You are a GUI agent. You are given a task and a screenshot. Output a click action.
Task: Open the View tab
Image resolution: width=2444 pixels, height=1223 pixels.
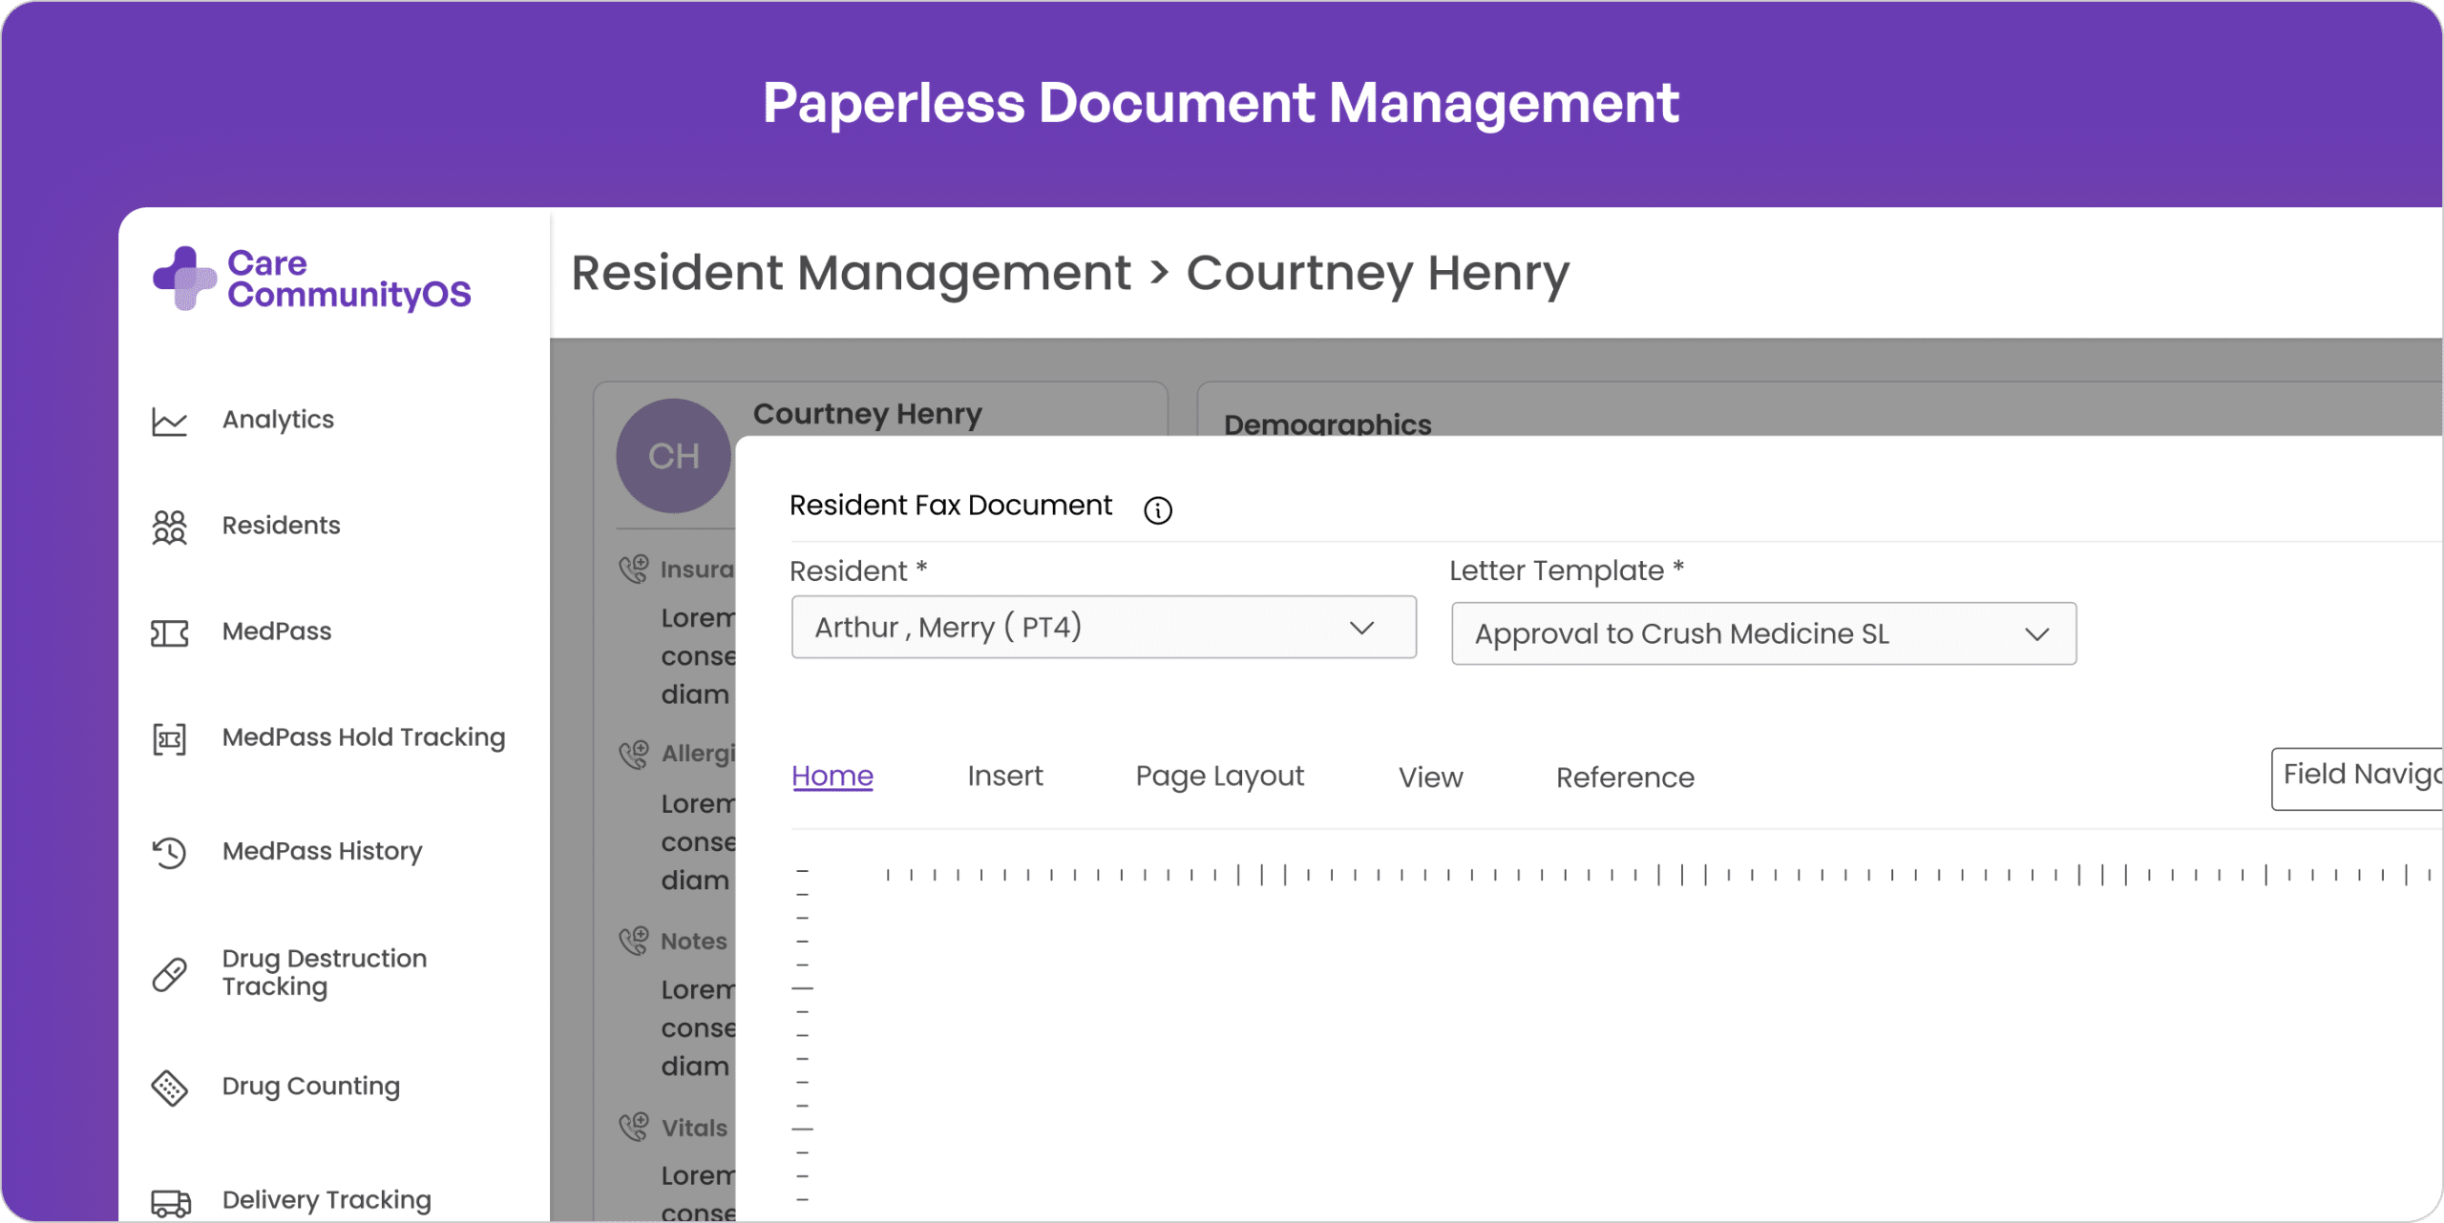(1430, 777)
